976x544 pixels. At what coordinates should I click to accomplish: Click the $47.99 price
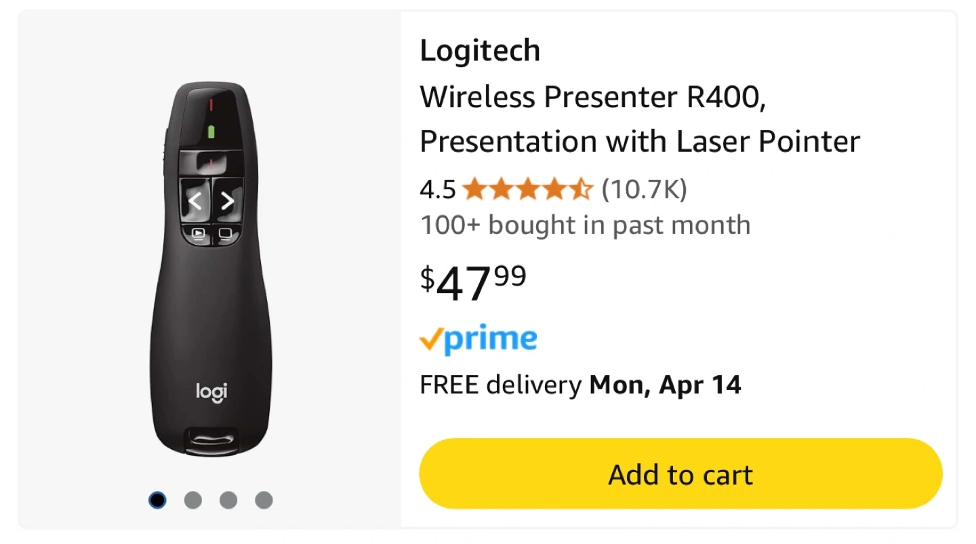pos(473,283)
